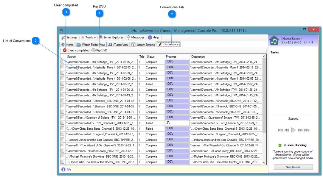Viewport: 323px width, 177px height.
Task: Click row icon for Flushed Away
Action: (62, 151)
